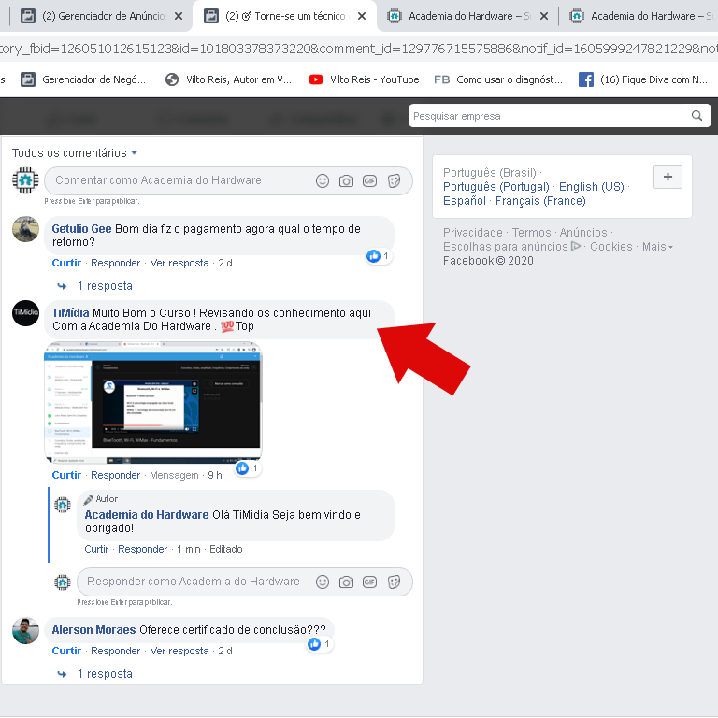Open Todos os comentários sort dropdown
This screenshot has height=718, width=718.
(x=75, y=153)
